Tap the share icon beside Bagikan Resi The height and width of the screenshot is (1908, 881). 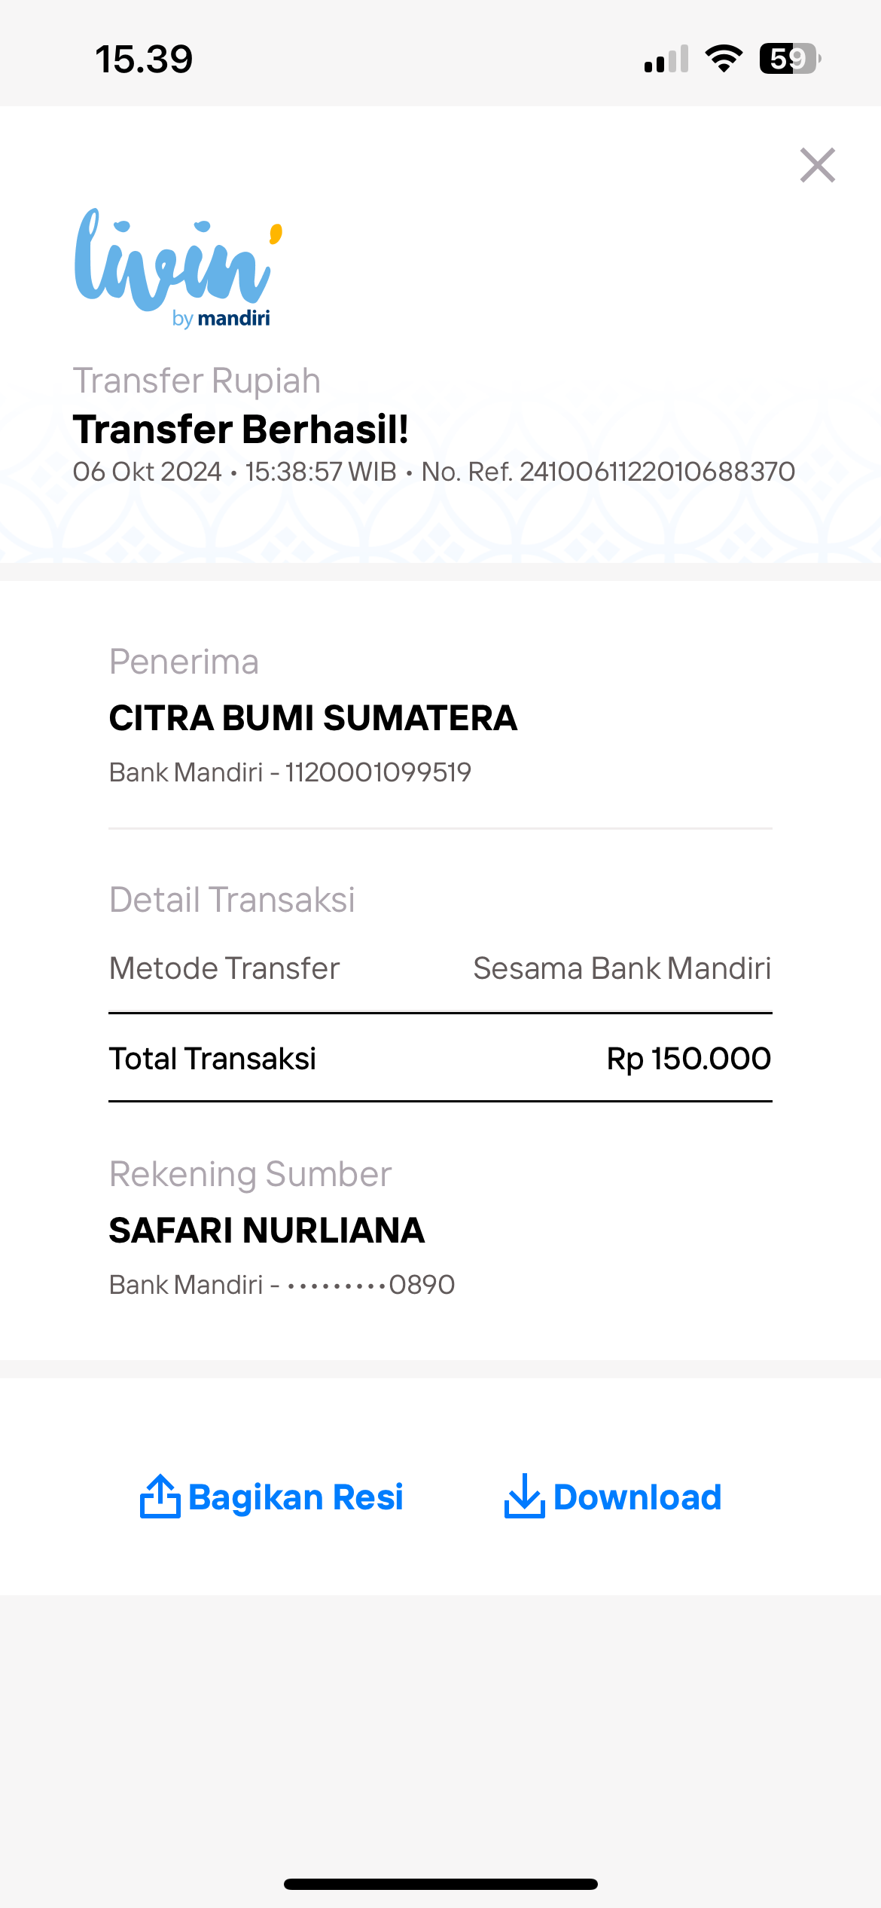pos(160,1496)
